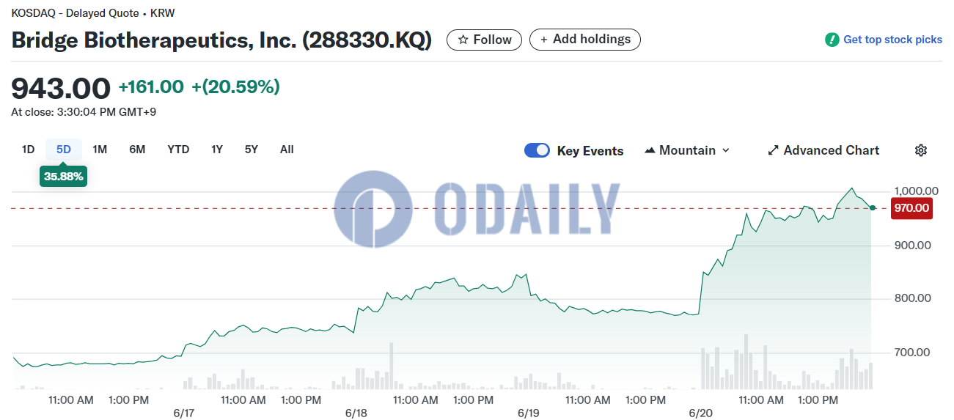This screenshot has height=420, width=954.
Task: Open chart settings gear icon
Action: point(921,150)
